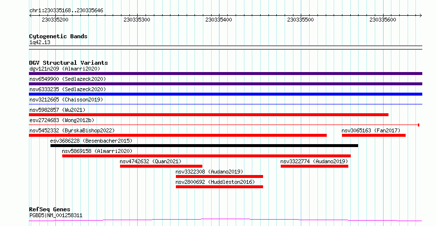Click the nsv4742632 (Quan2021) red bar

(x=161, y=166)
